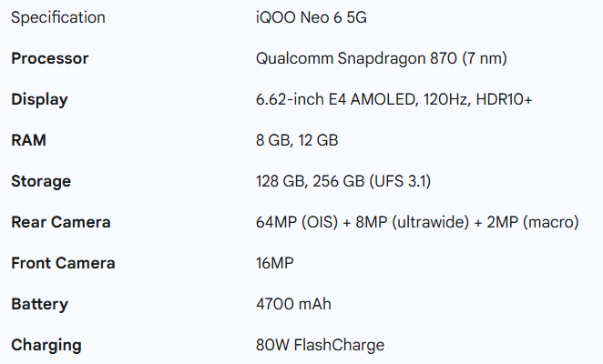
Task: Select the Battery row label
Action: (39, 304)
